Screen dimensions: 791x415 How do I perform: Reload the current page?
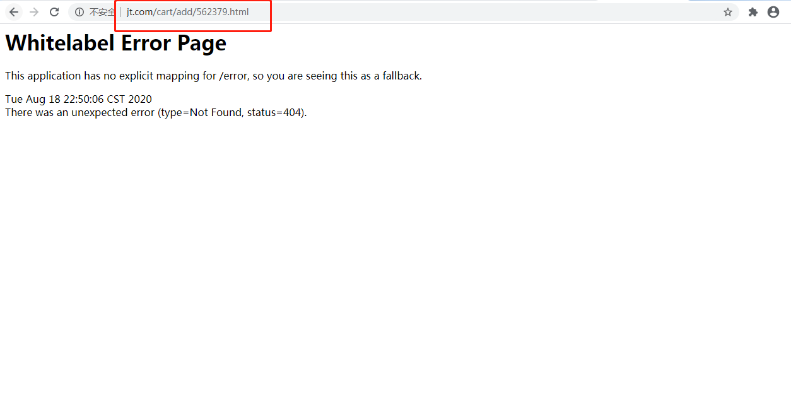coord(54,12)
